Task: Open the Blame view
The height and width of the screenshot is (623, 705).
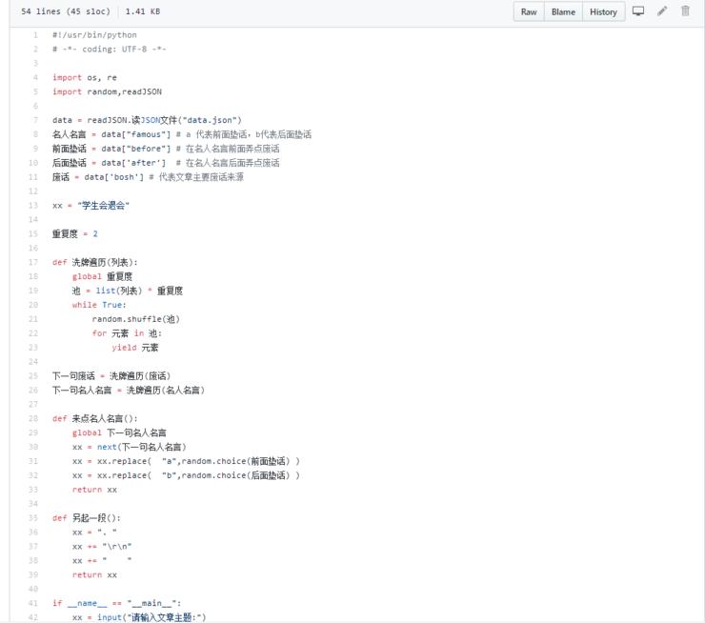Action: click(563, 12)
